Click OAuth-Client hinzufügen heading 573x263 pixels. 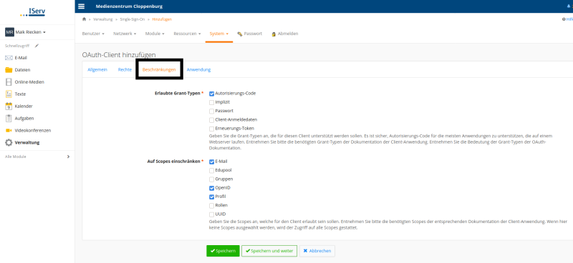point(119,55)
